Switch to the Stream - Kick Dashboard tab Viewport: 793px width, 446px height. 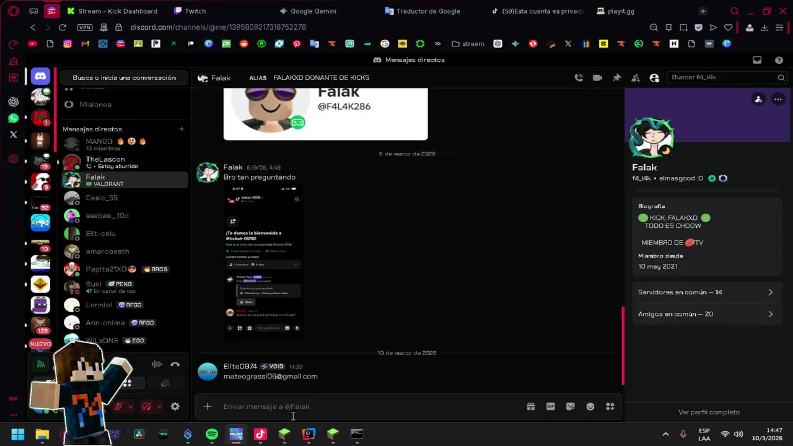click(113, 11)
